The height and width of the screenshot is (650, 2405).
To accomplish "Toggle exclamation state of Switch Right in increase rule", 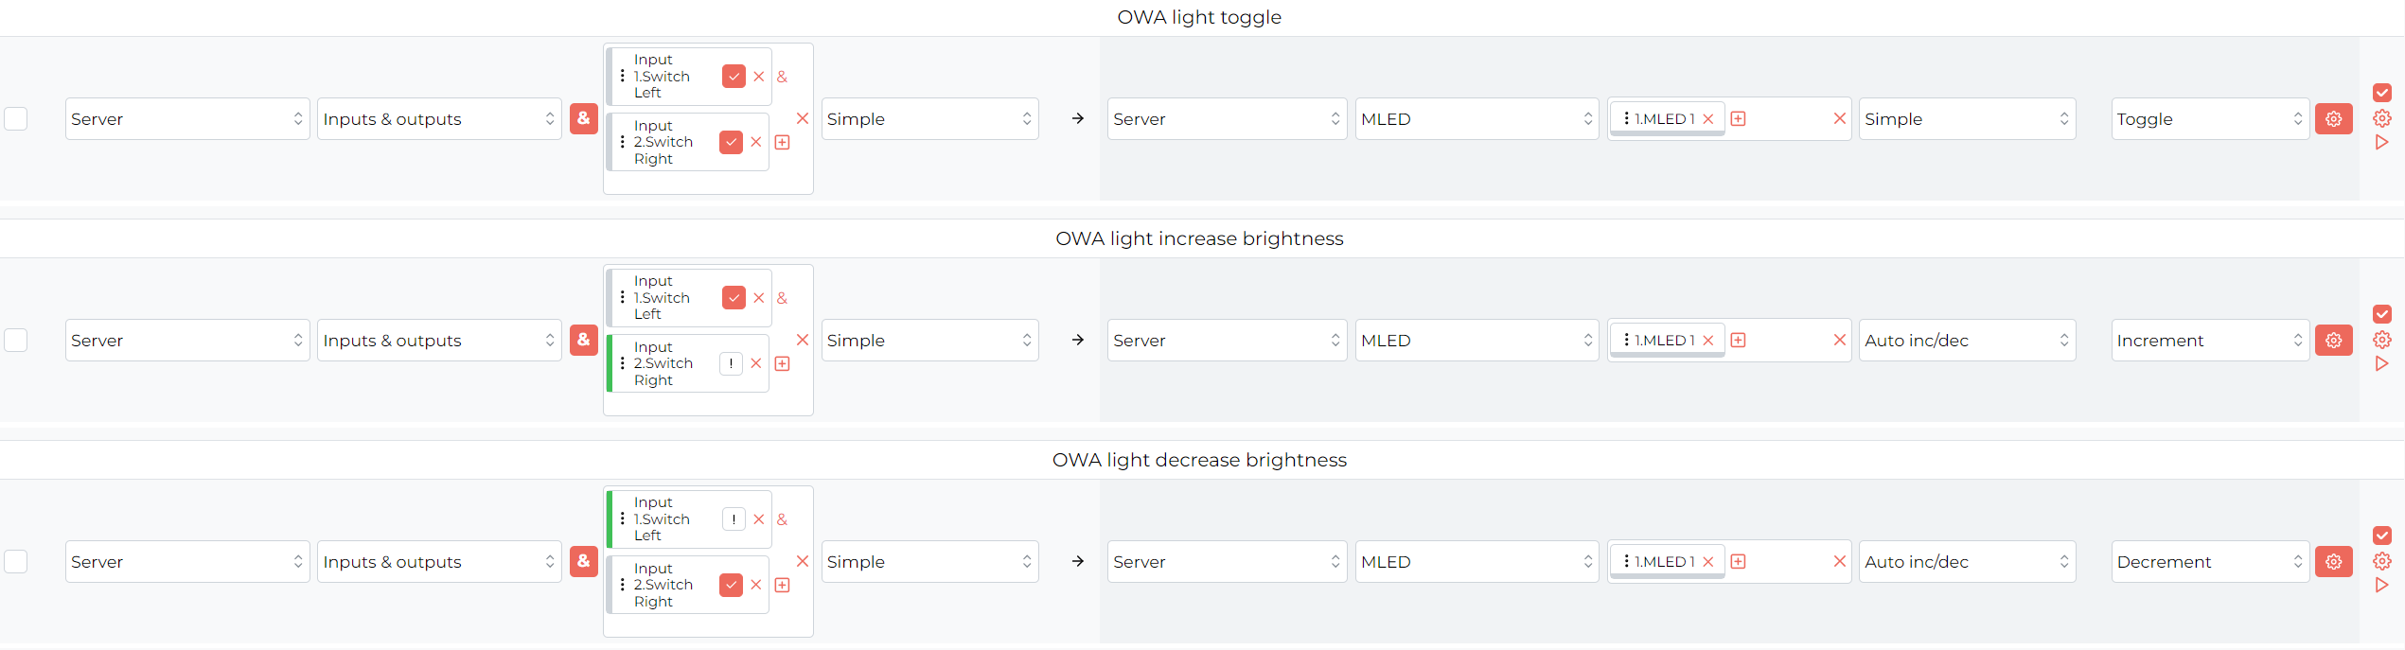I will point(731,363).
